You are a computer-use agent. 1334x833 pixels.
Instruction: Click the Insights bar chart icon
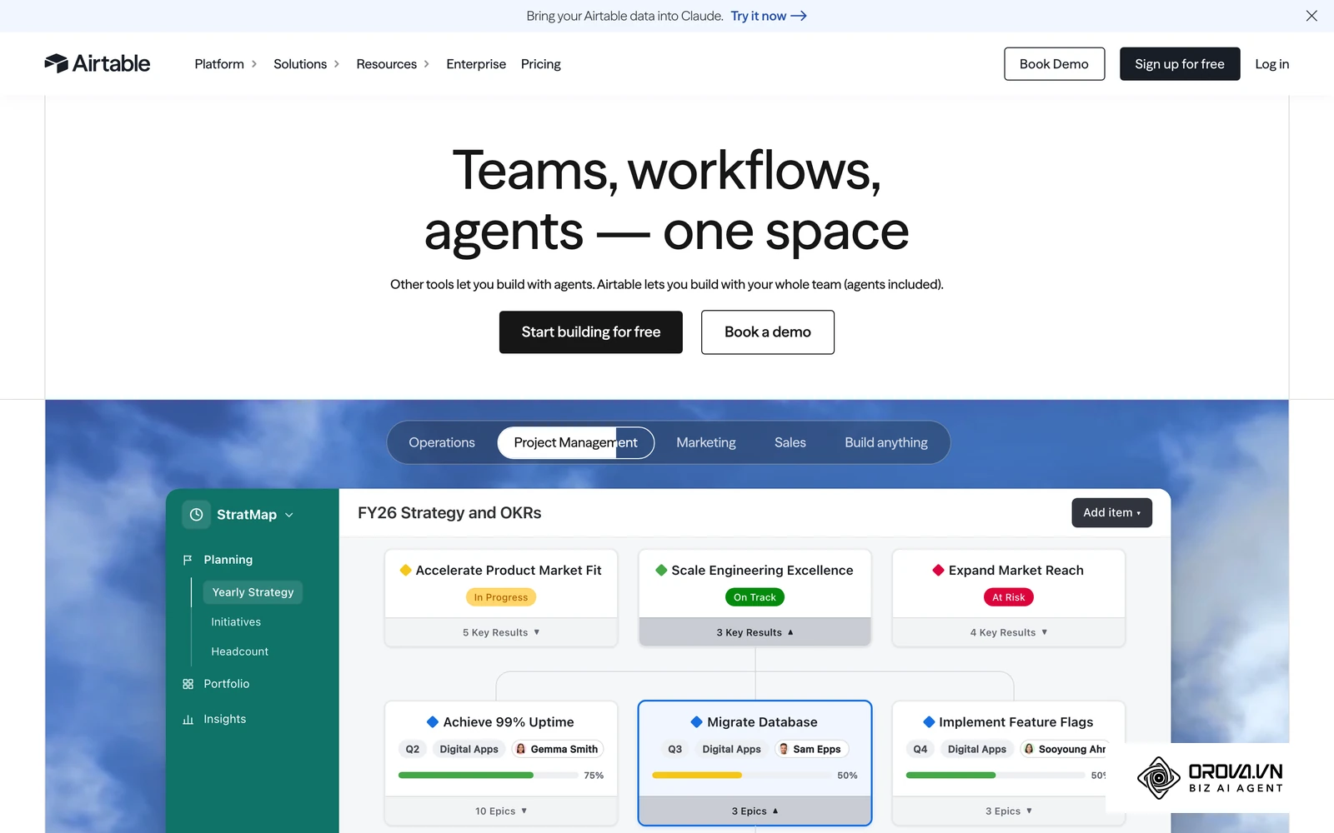188,719
